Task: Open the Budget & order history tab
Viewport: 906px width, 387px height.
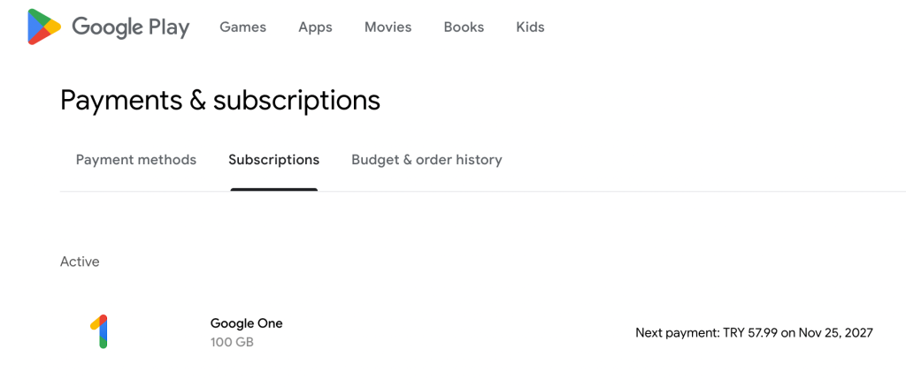Action: tap(426, 160)
